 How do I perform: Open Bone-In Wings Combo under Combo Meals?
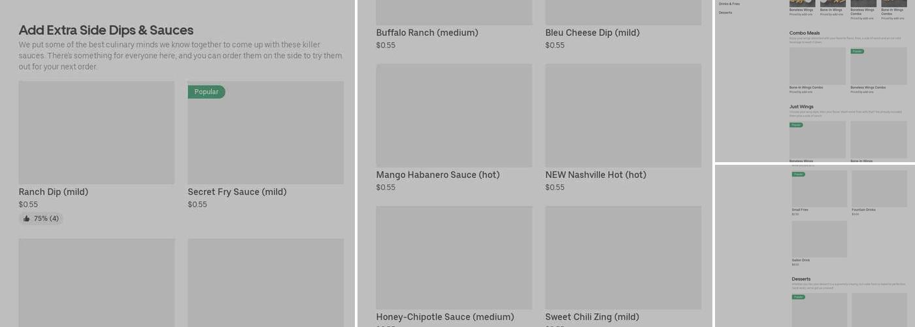coord(817,66)
